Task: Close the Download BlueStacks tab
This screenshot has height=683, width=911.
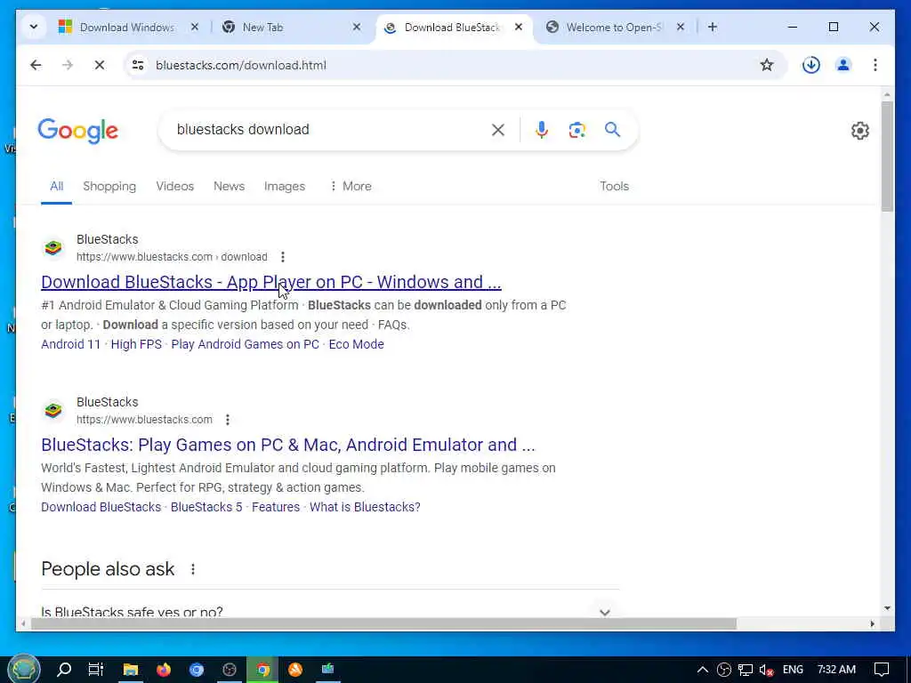Action: (x=519, y=27)
